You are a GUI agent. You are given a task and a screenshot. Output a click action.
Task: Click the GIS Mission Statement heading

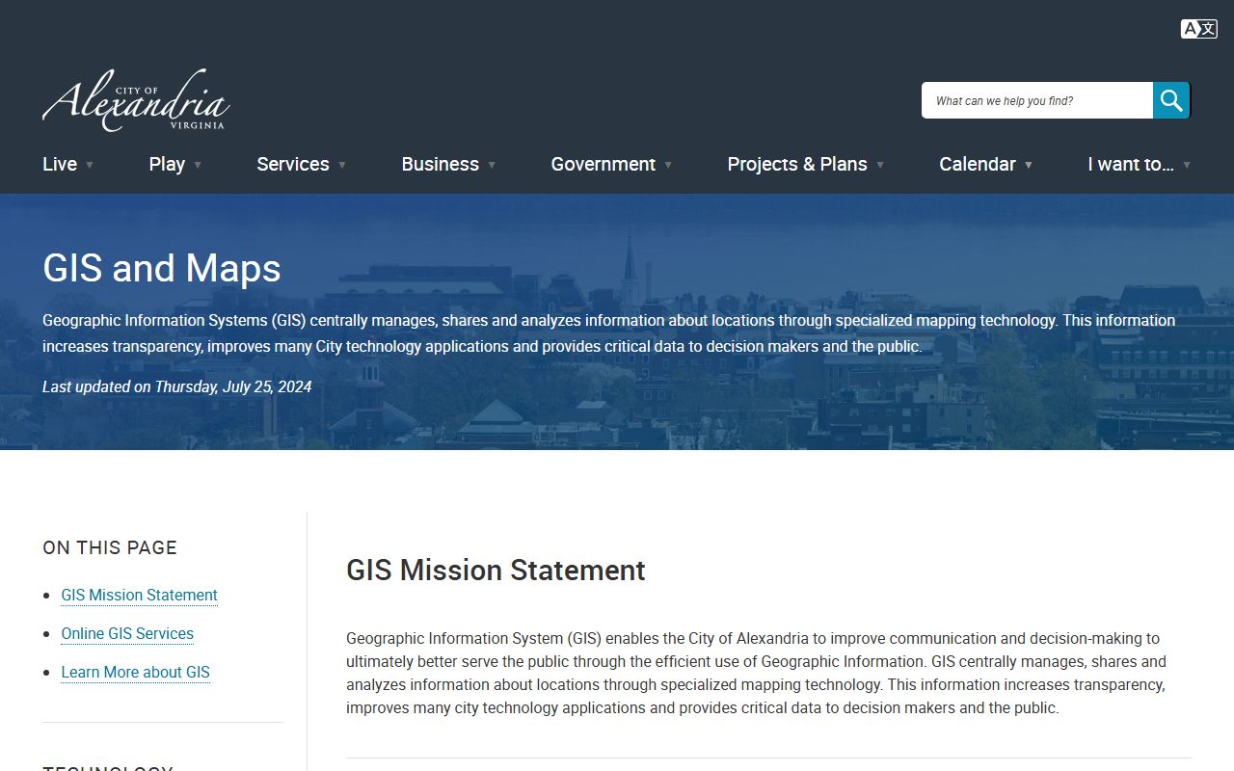pyautogui.click(x=496, y=570)
